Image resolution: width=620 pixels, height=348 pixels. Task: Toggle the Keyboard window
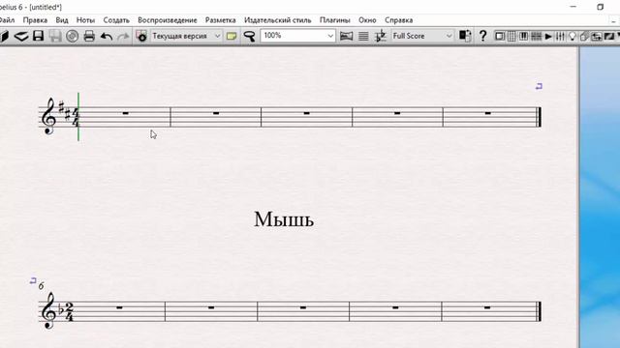pos(523,37)
